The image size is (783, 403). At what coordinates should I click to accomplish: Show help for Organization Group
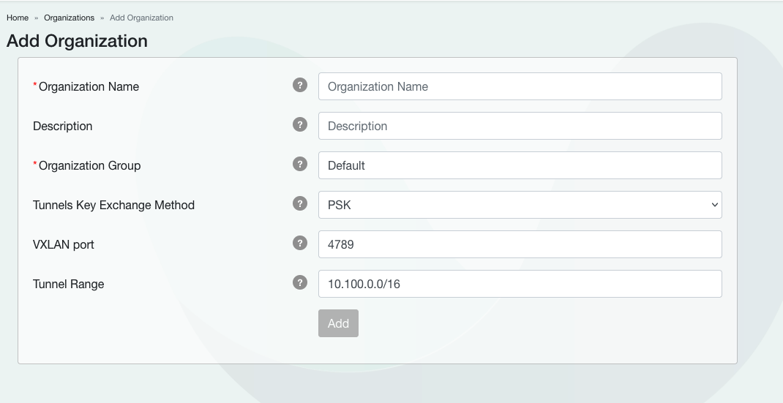299,164
